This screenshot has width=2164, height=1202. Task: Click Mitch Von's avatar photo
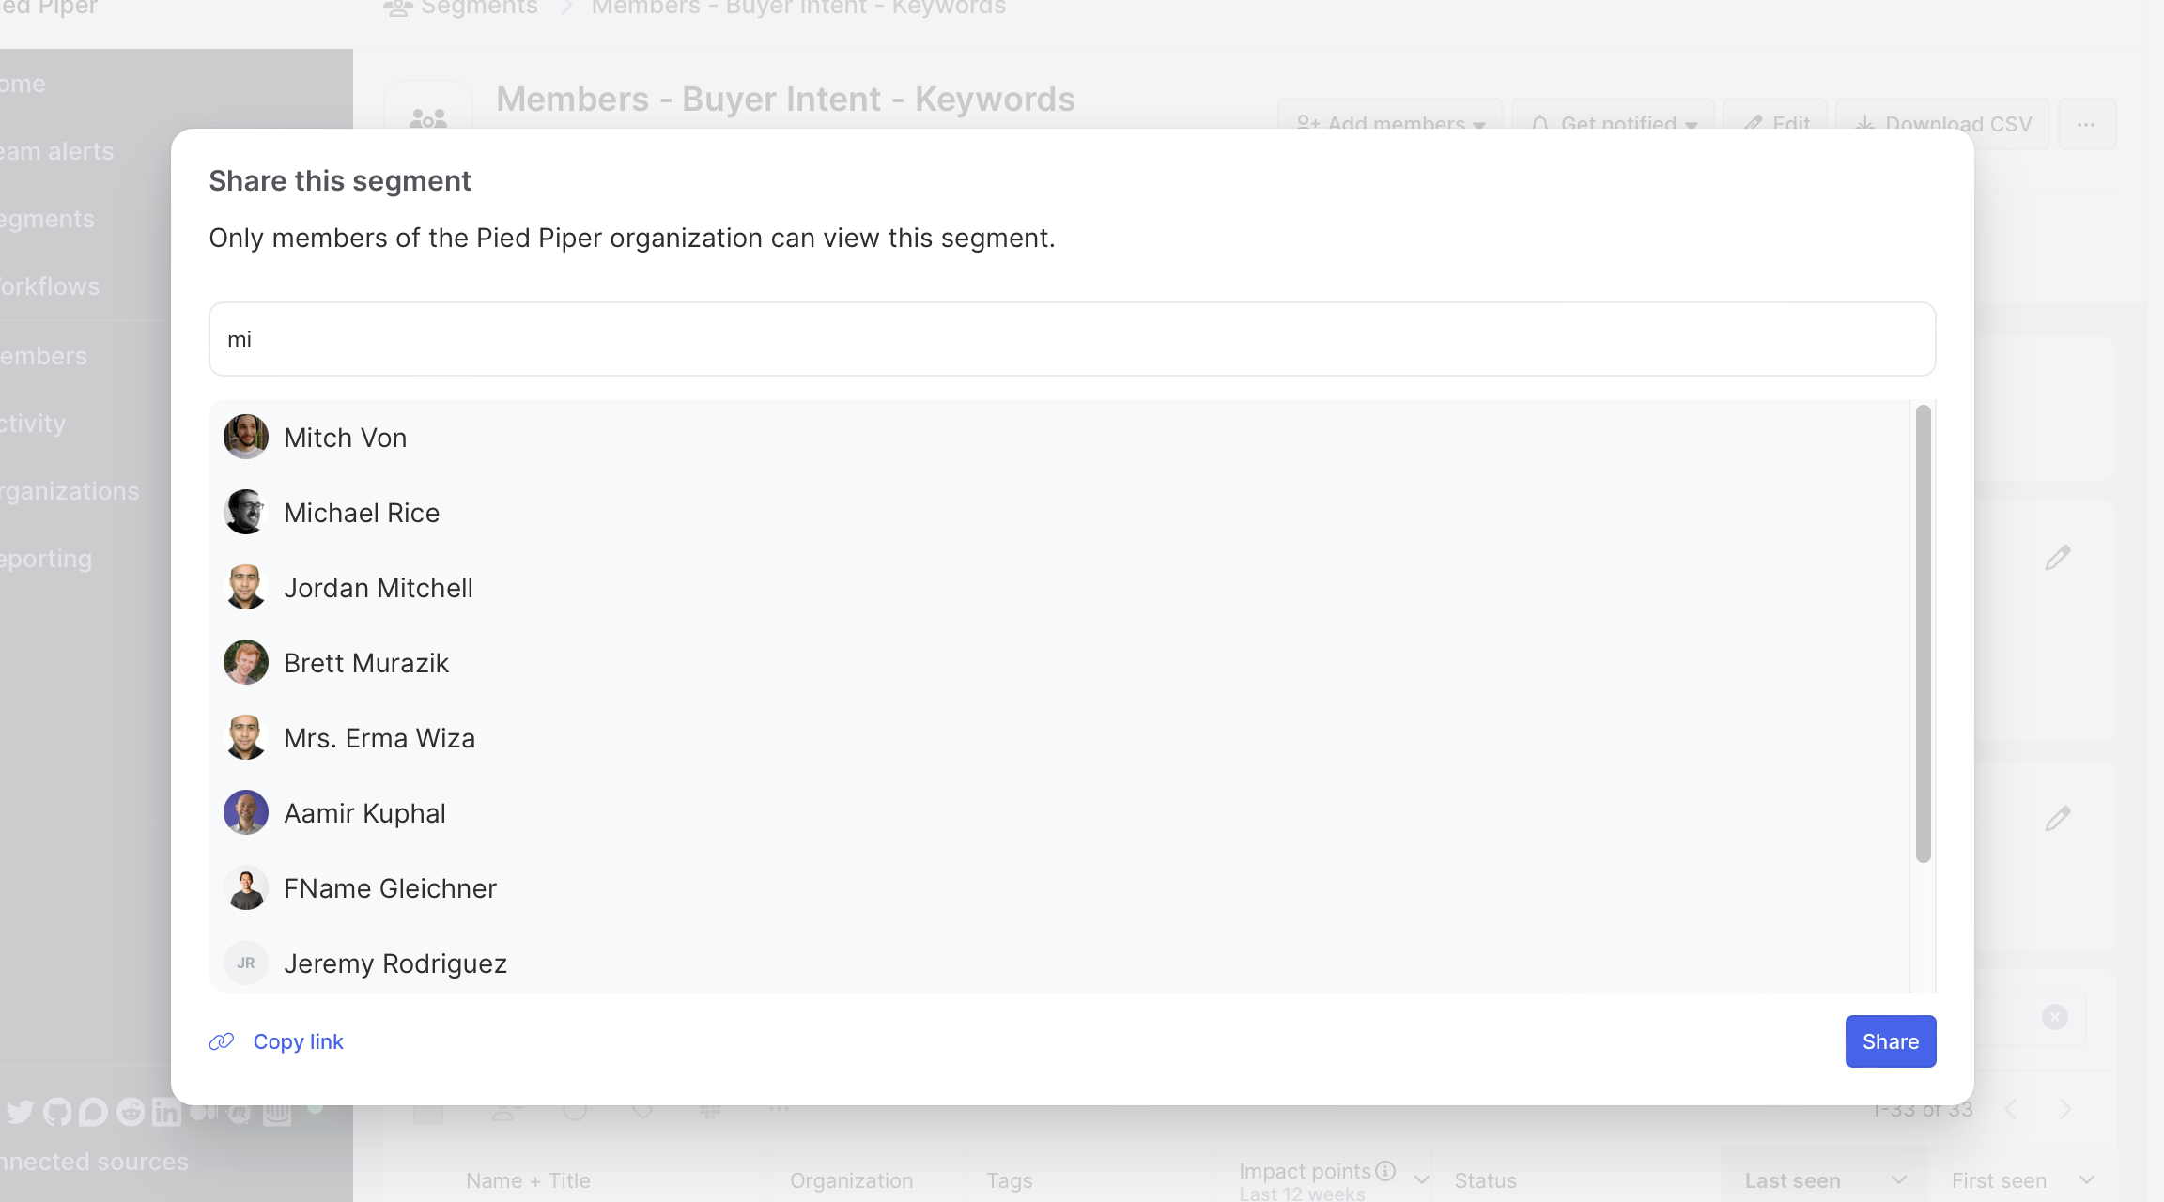point(245,437)
